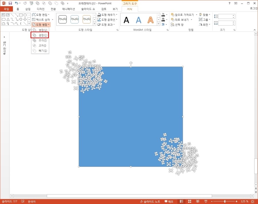Screen dimensions: 258x204
Task: Switch to the 전환 (Transitions) tab
Action: click(x=53, y=9)
